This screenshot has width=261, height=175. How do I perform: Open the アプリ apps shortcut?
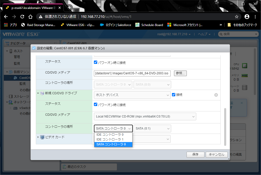click(x=10, y=25)
